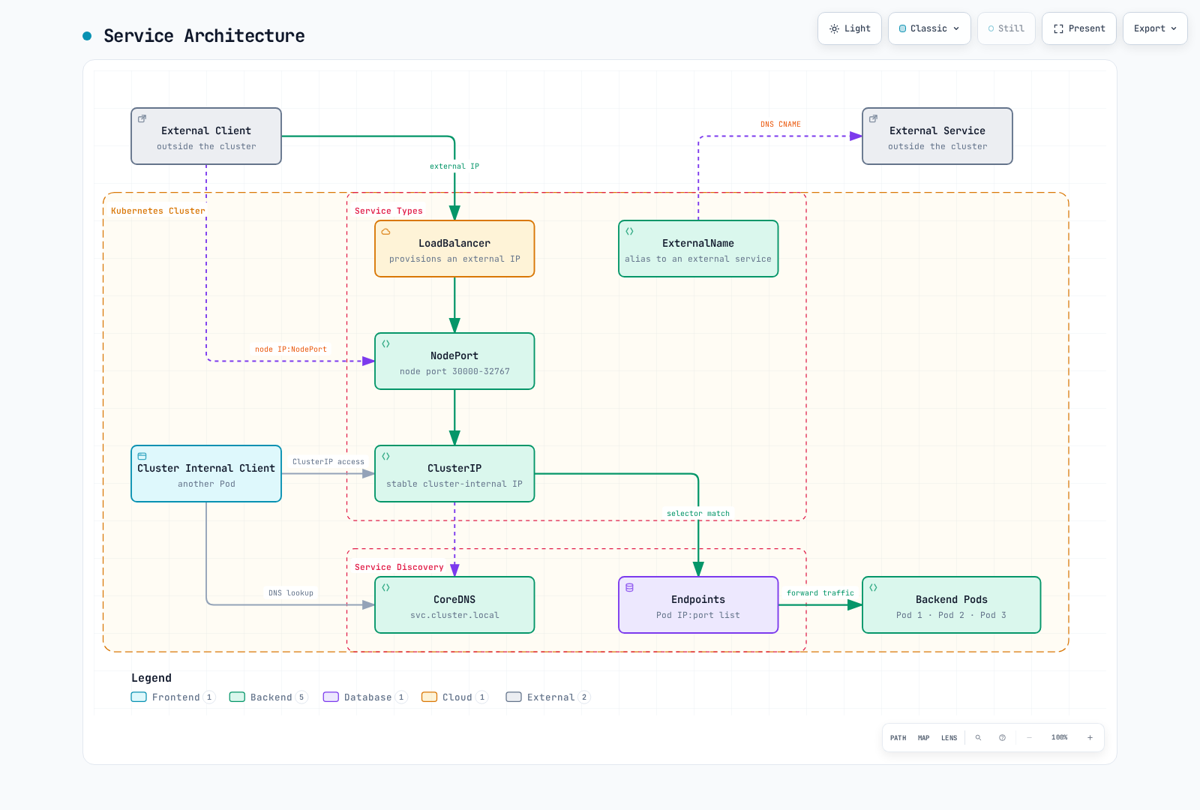Click the 'ClusterIP access' edge label
The height and width of the screenshot is (810, 1200).
[x=328, y=462]
